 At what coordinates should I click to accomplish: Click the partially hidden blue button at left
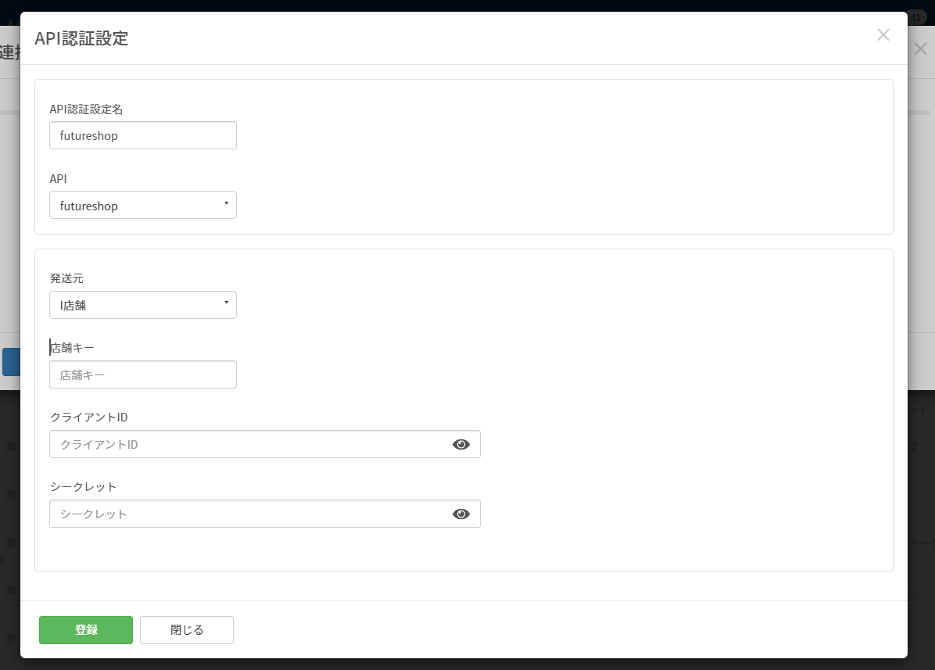[11, 363]
